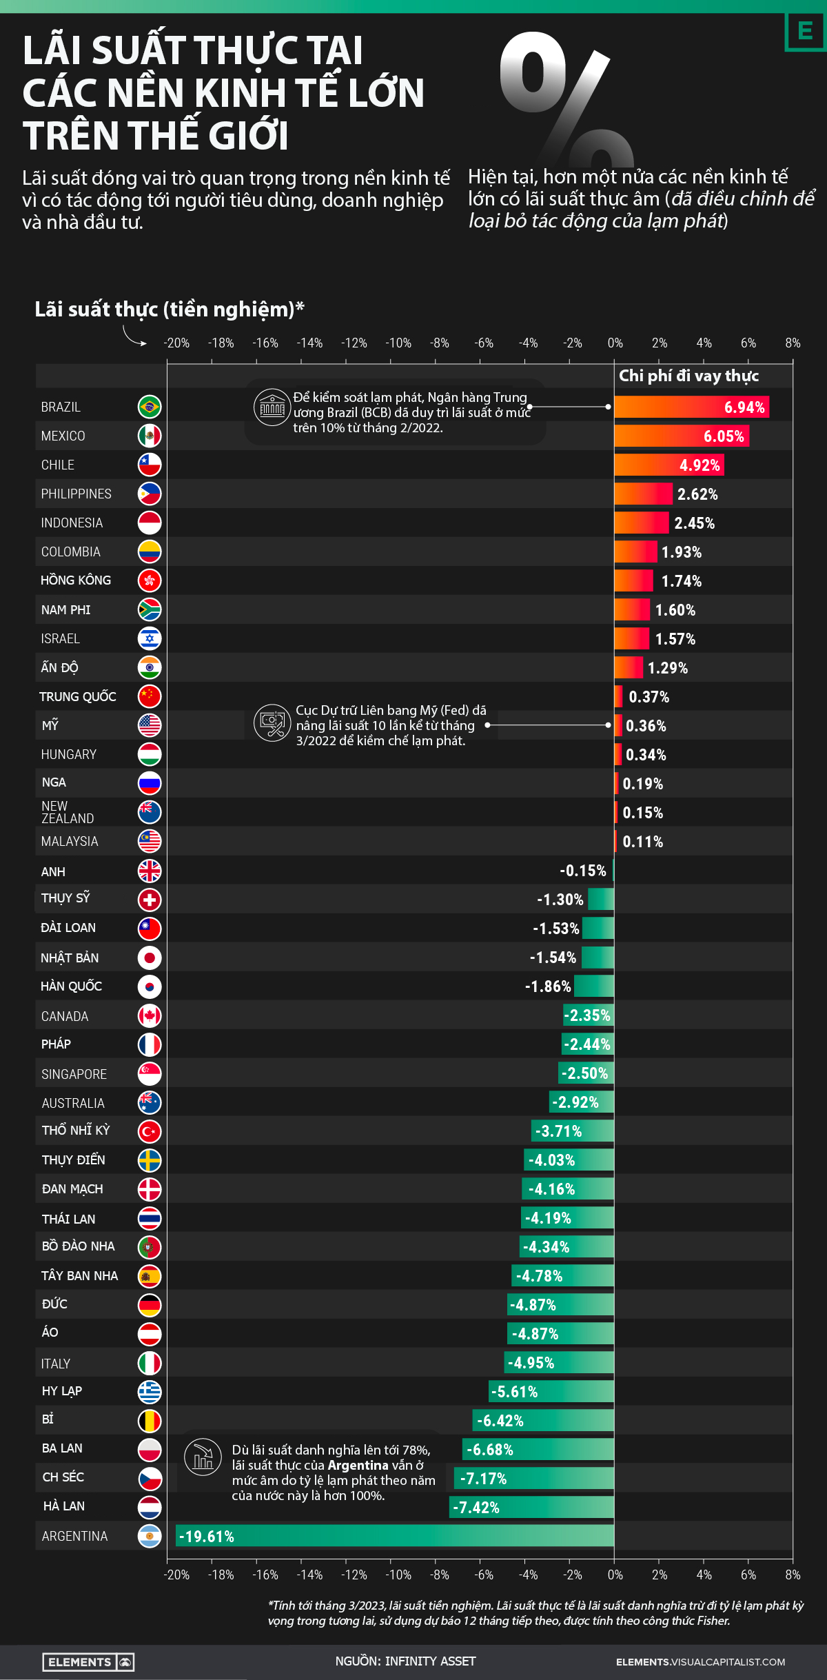Screen dimensions: 827x1680
Task: Open elements.visualcapitalist.com link
Action: point(700,1662)
